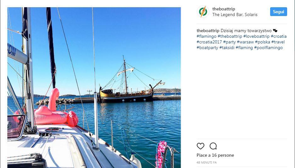Open the #loveboattrip hashtag
Image resolution: width=295 pixels, height=168 pixels.
coord(256,36)
